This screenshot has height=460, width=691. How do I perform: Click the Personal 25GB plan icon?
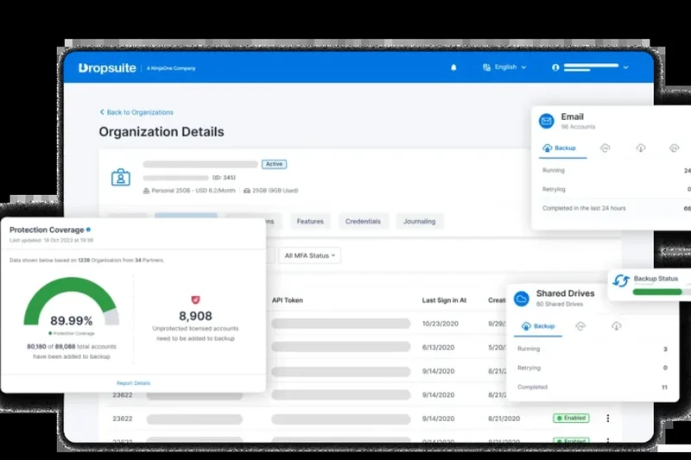click(x=146, y=191)
